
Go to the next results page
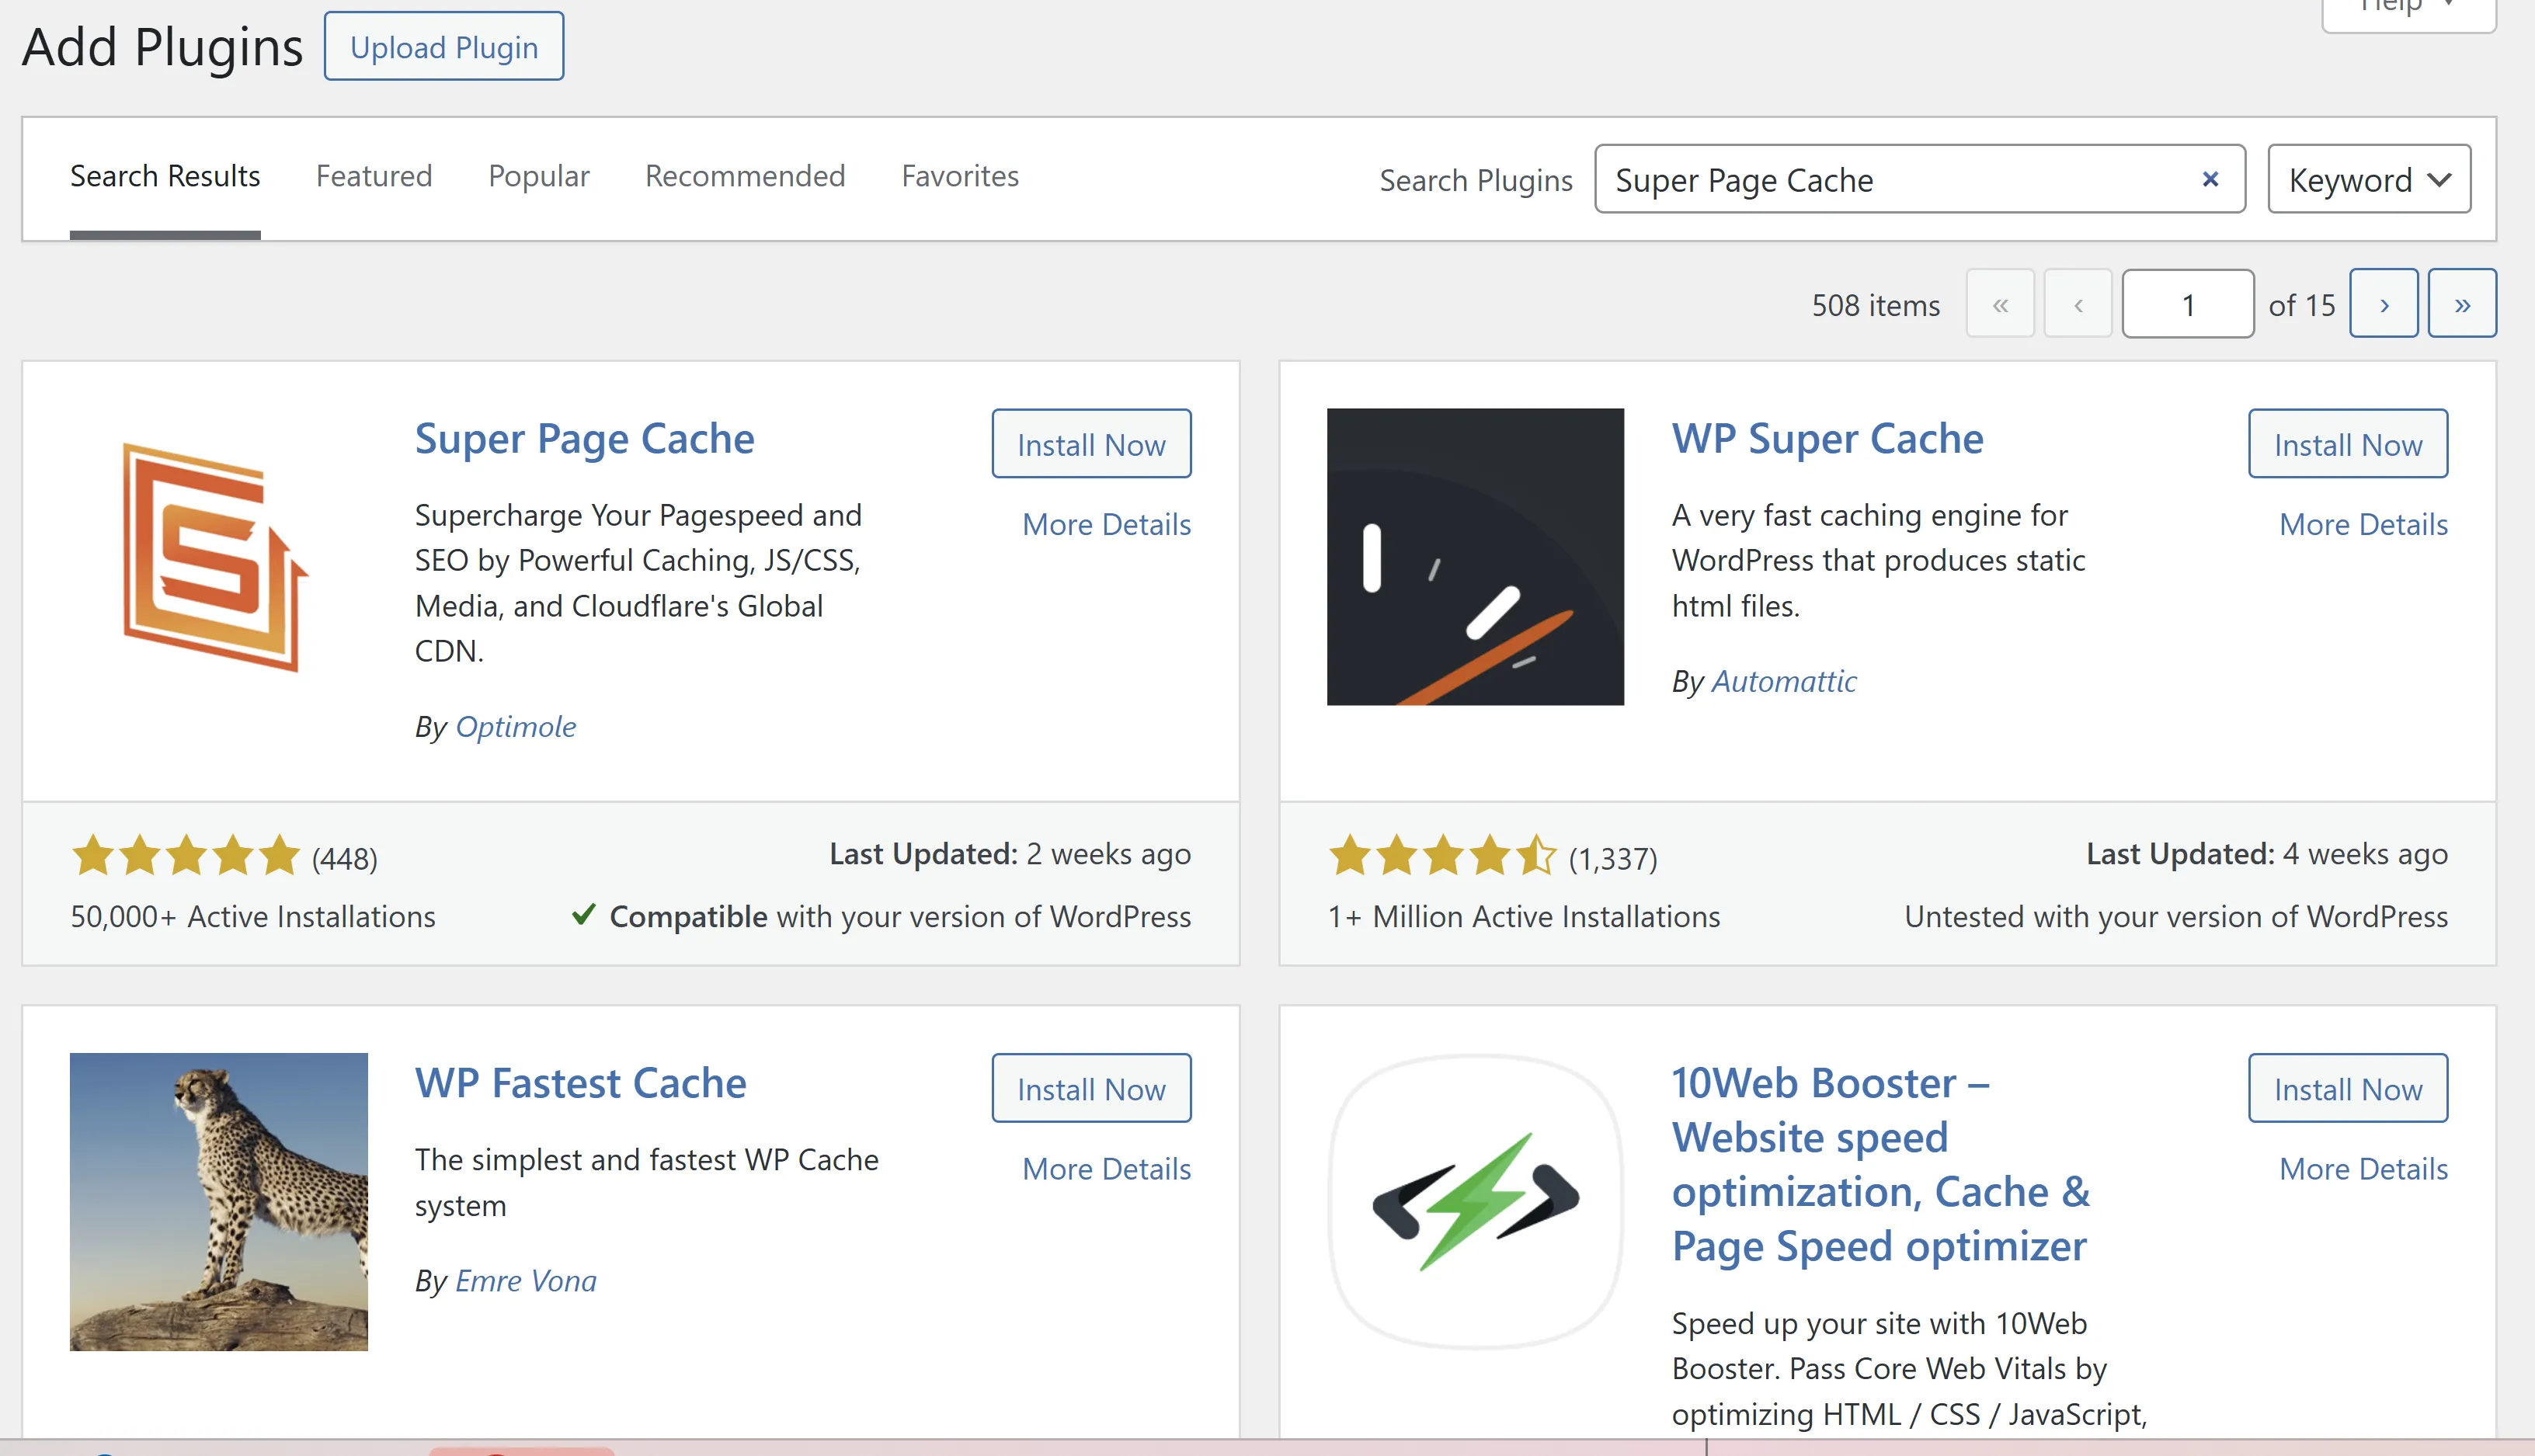tap(2383, 304)
